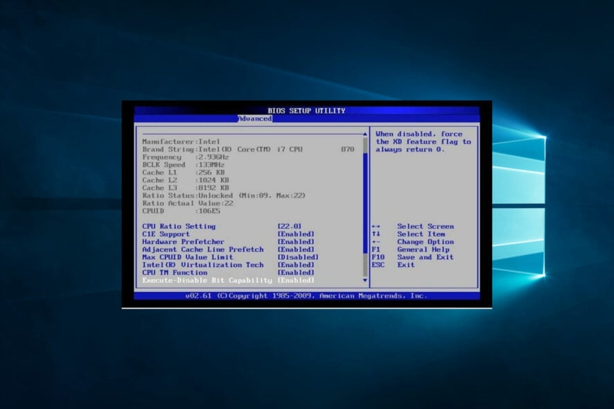This screenshot has height=409, width=614.
Task: Click the Ratio Actual Value:22 line
Action: pyautogui.click(x=188, y=203)
